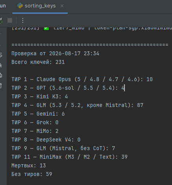Click the 'Без тиров: 59' line

32,174
